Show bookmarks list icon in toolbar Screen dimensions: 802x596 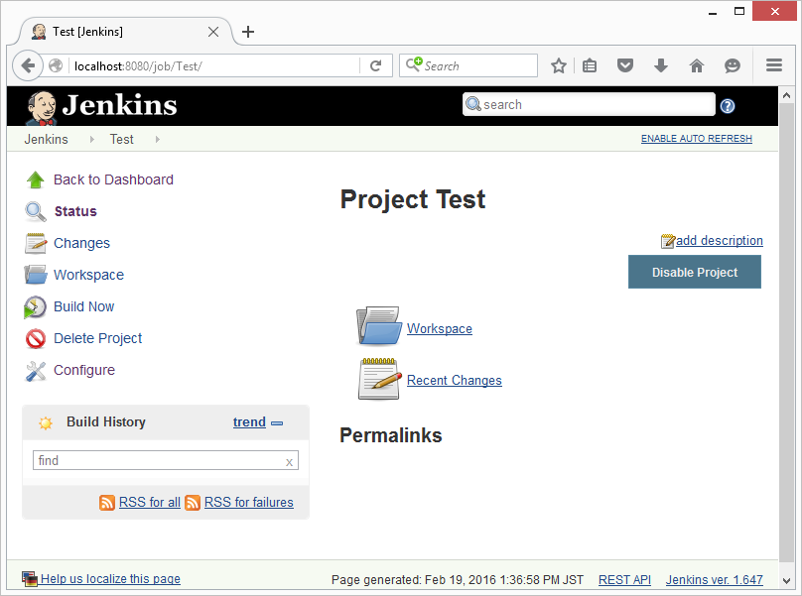pos(590,65)
